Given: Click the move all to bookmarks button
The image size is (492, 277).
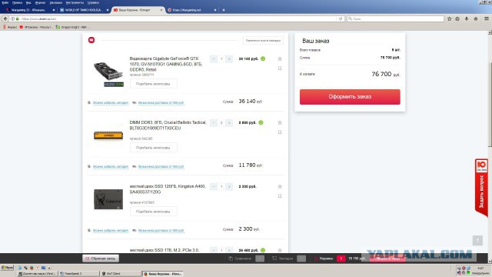Looking at the screenshot, I should [x=263, y=41].
